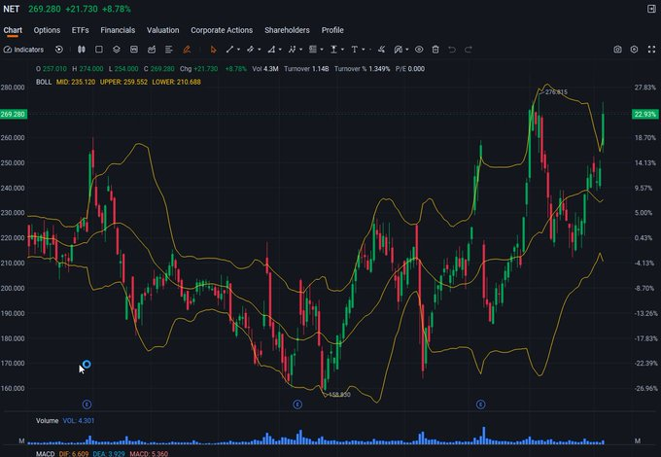Open the Indicators panel
The image size is (661, 457).
pyautogui.click(x=23, y=50)
